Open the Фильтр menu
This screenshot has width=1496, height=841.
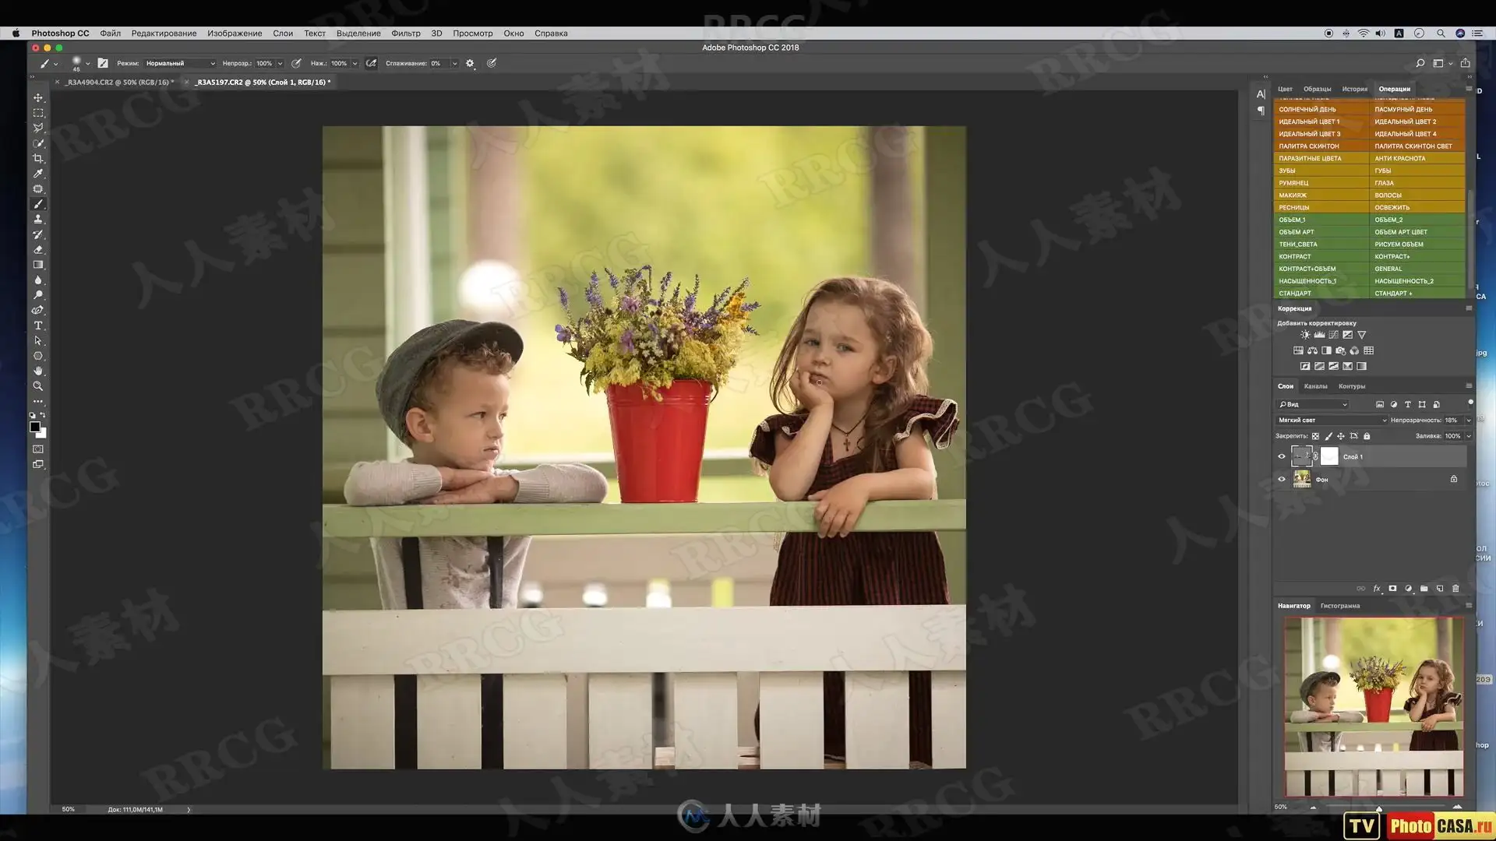pos(405,33)
